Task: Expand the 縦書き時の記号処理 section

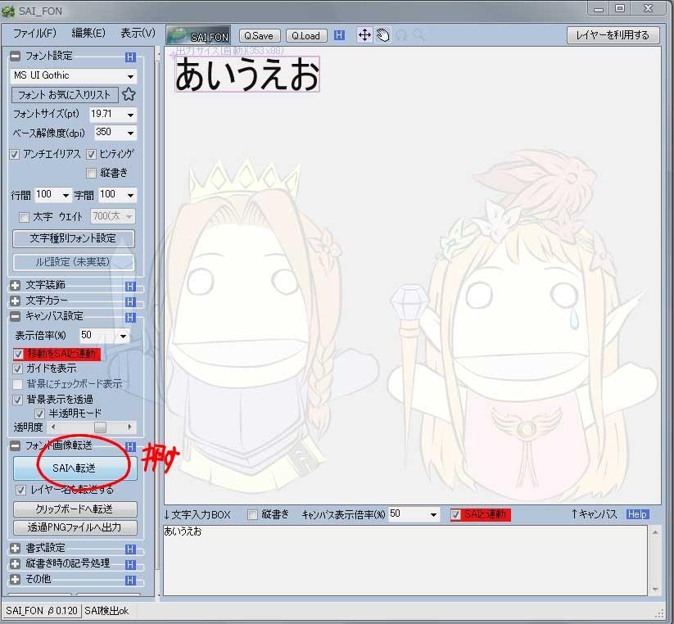Action: point(15,564)
